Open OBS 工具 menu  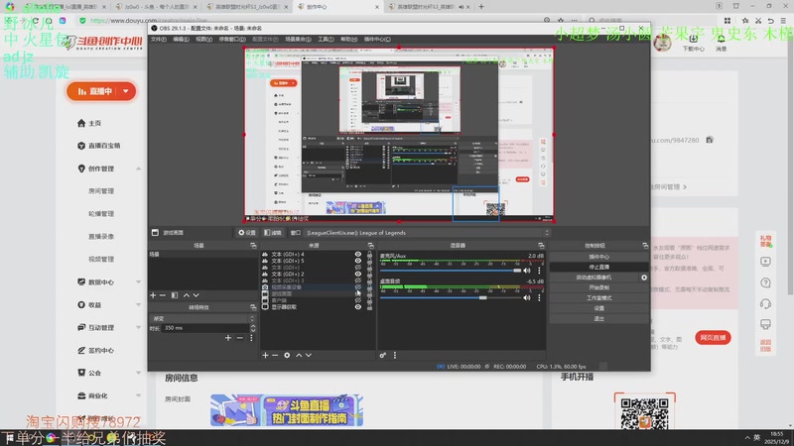[326, 39]
